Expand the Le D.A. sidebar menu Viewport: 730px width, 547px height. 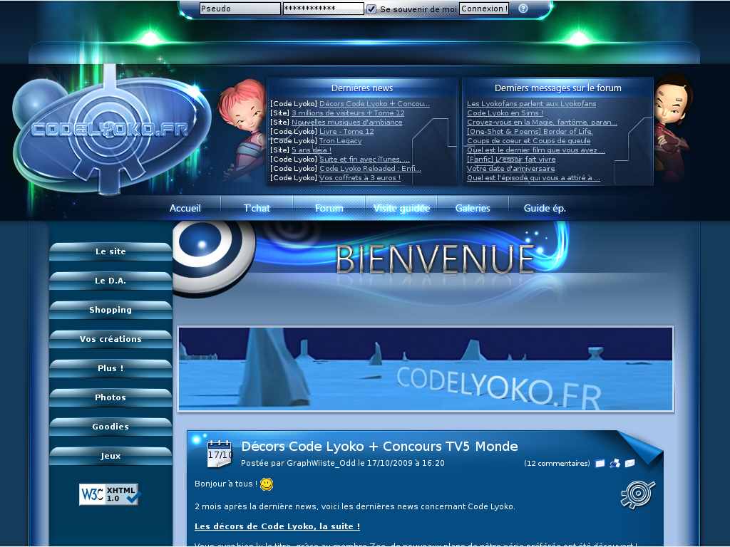(x=110, y=281)
